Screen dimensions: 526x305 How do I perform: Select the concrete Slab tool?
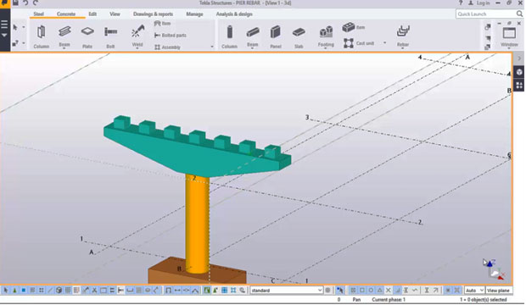pos(299,37)
